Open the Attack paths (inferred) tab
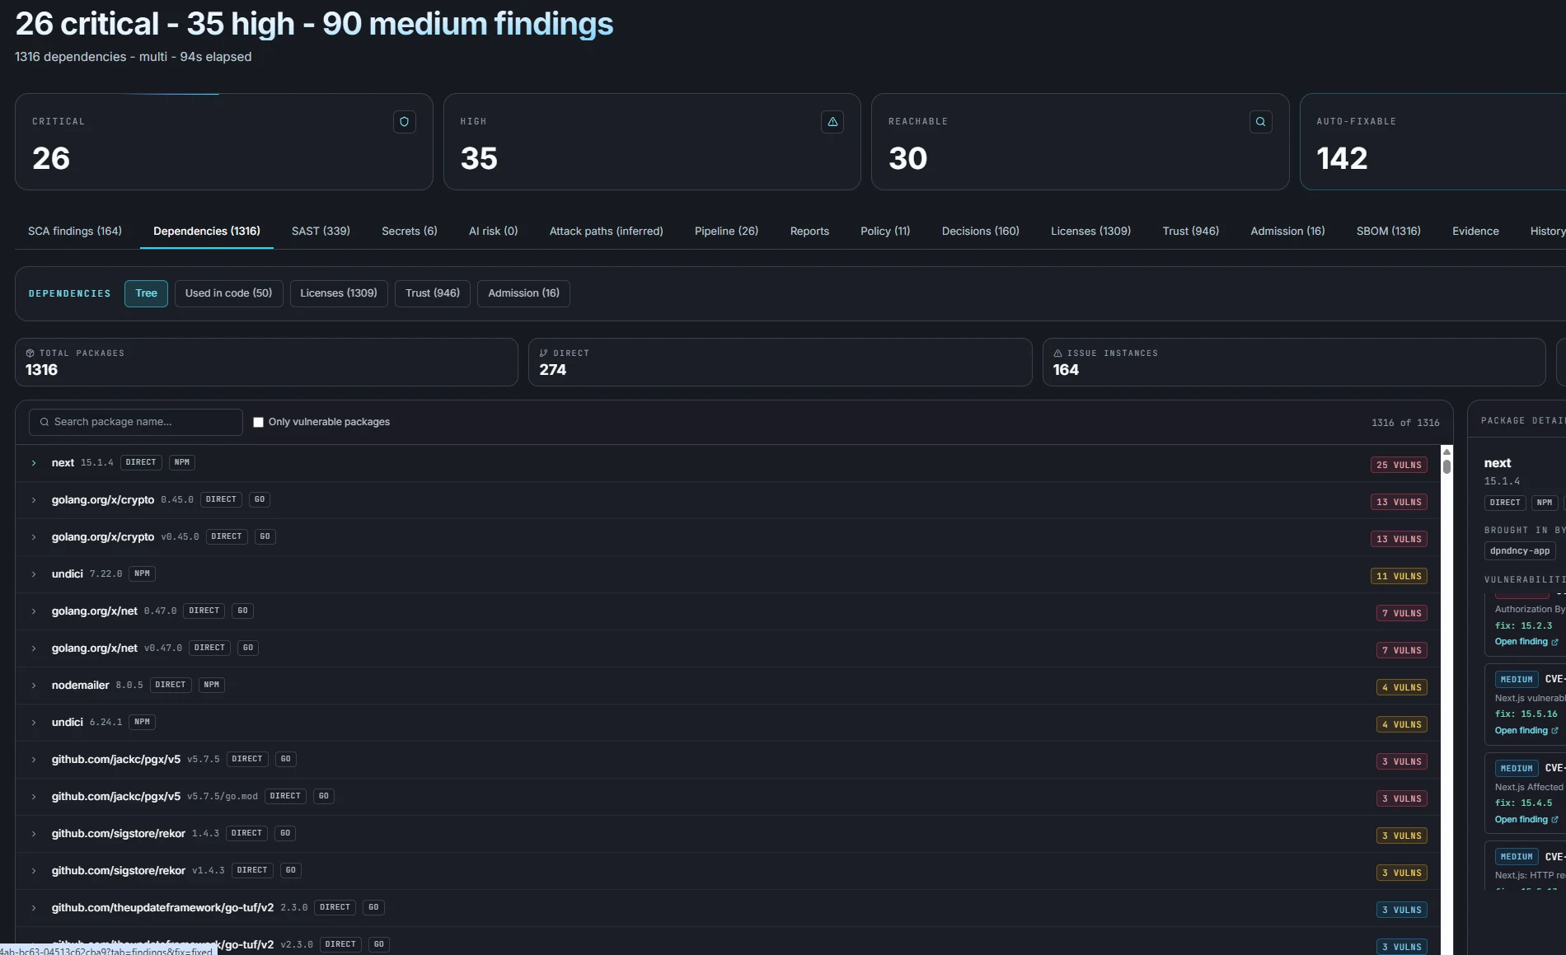 [x=606, y=232]
